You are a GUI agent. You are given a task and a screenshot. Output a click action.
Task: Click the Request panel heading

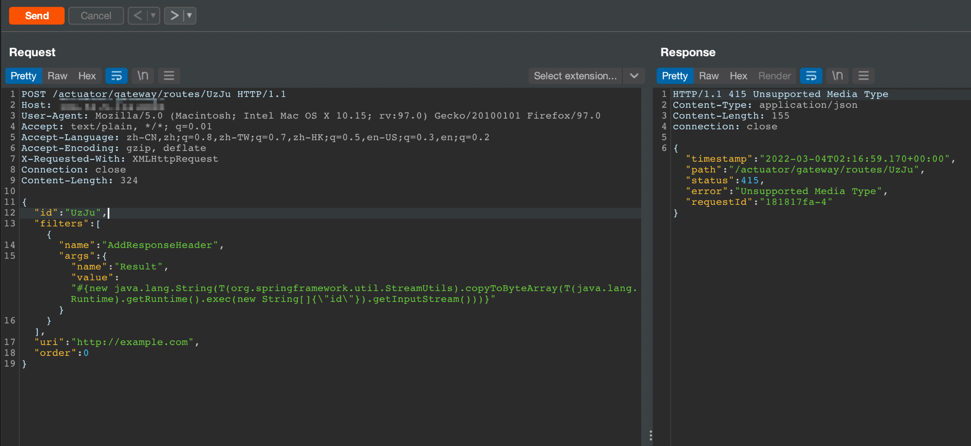click(32, 52)
